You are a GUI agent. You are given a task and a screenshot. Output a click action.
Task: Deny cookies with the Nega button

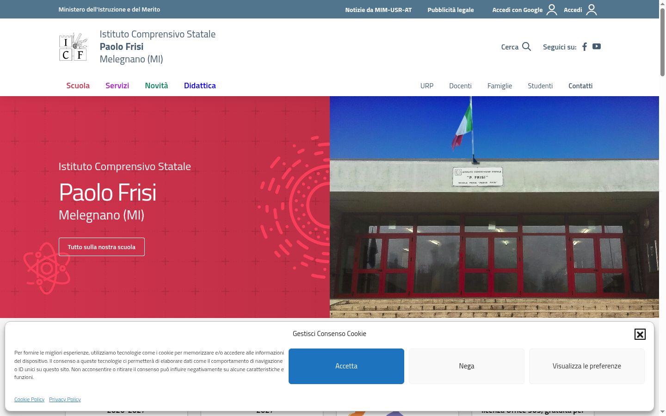pos(467,366)
